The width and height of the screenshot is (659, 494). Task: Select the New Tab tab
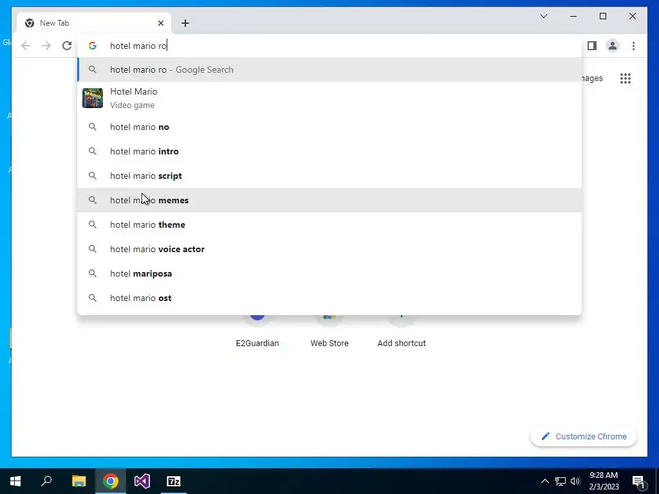tap(94, 23)
